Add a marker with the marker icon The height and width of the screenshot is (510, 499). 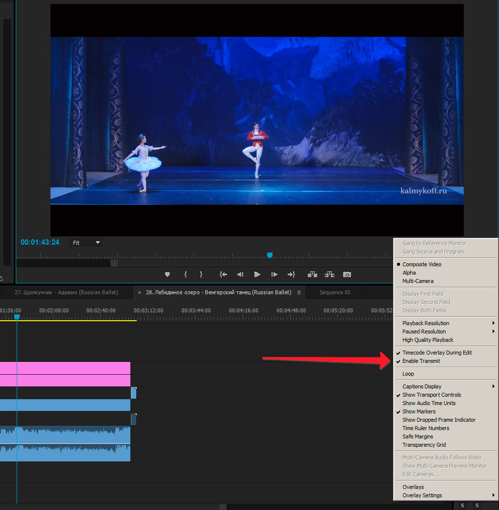(168, 275)
